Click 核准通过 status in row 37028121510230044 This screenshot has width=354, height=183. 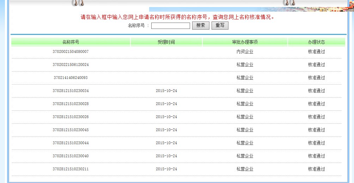click(x=317, y=143)
